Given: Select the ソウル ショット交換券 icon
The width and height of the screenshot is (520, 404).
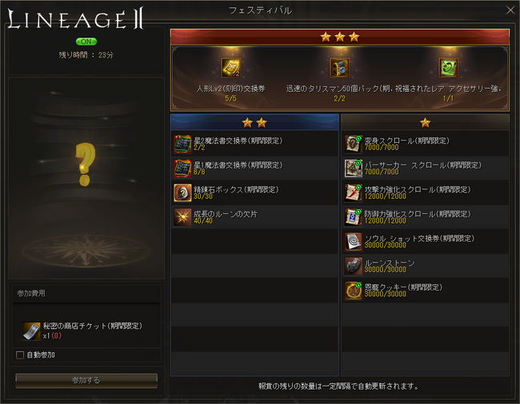Looking at the screenshot, I should pos(353,242).
